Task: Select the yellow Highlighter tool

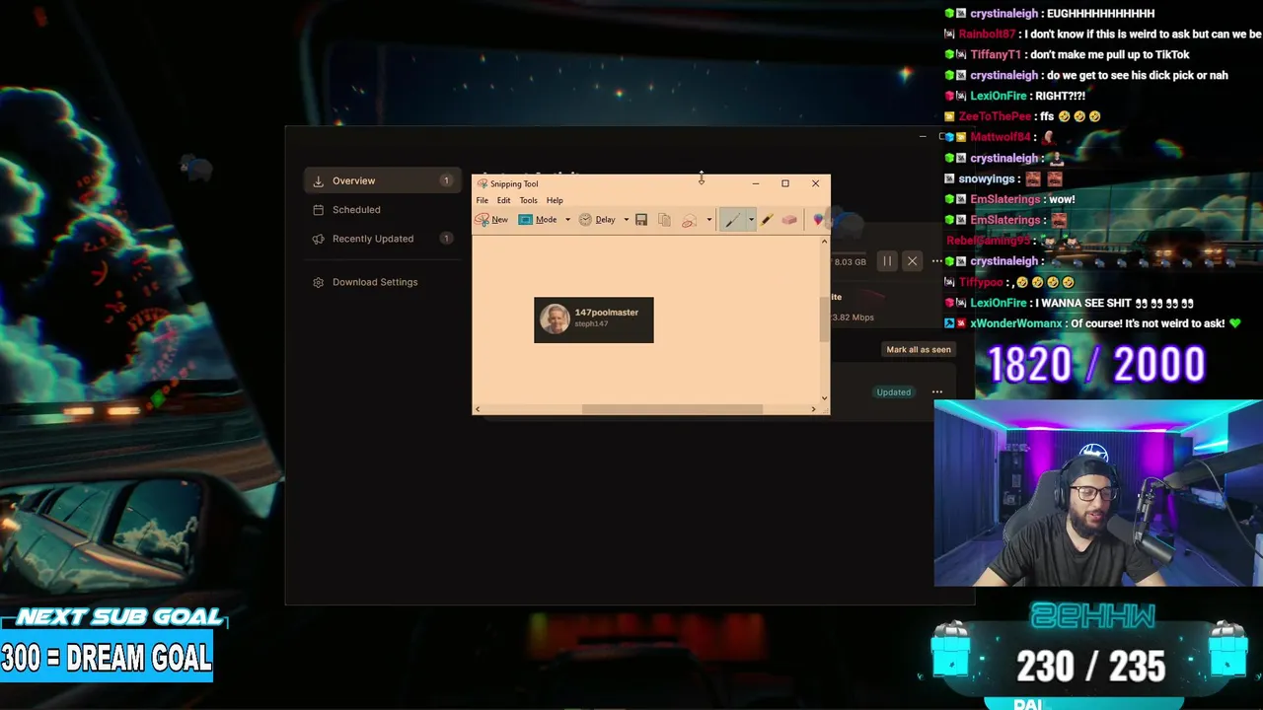Action: [x=767, y=220]
